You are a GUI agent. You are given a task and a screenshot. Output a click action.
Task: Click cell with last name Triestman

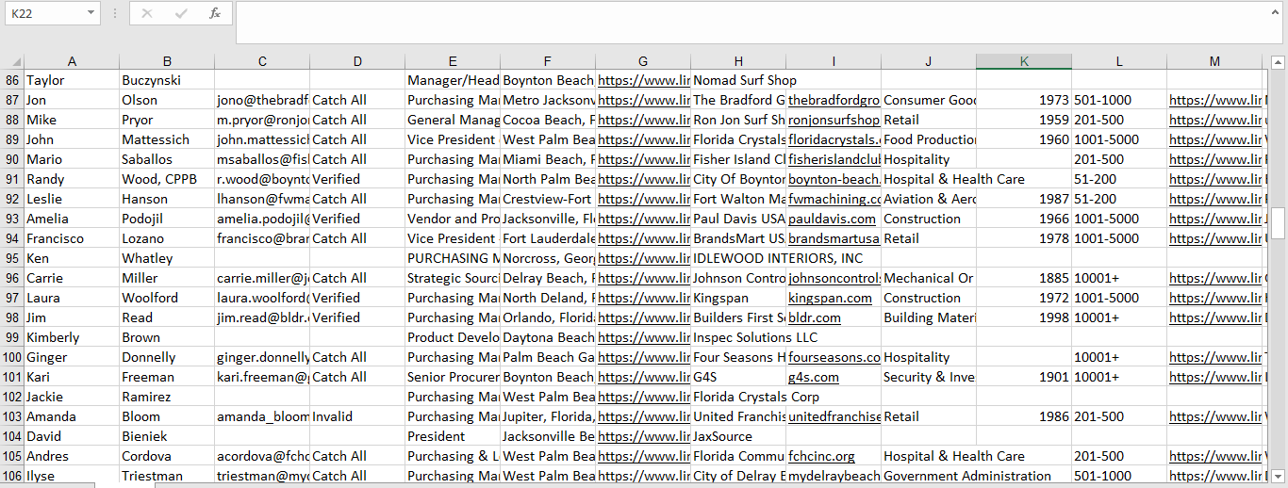click(167, 476)
